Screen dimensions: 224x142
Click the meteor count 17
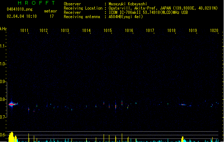pyautogui.click(x=52, y=16)
